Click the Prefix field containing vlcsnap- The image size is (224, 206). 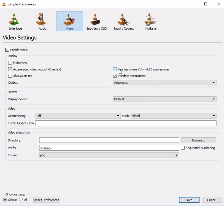[109, 148]
